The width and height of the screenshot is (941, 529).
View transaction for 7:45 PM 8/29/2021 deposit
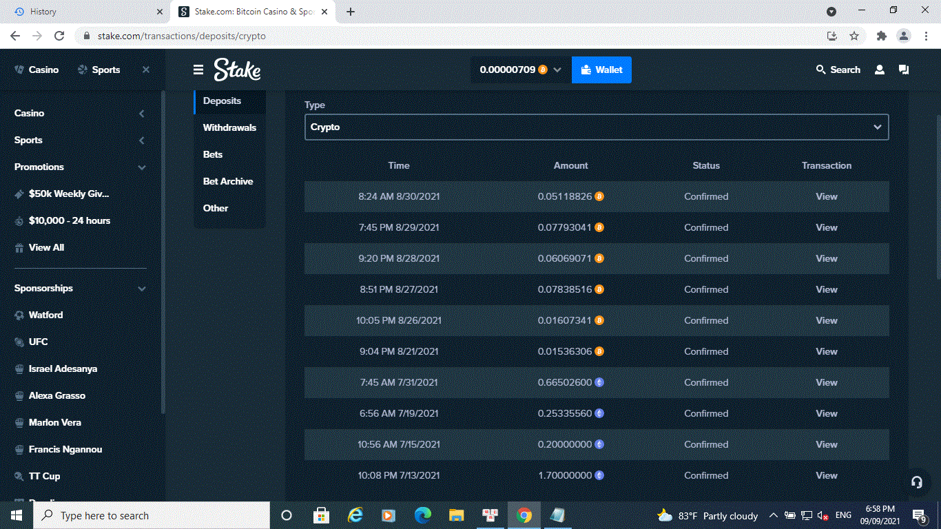[x=827, y=227]
